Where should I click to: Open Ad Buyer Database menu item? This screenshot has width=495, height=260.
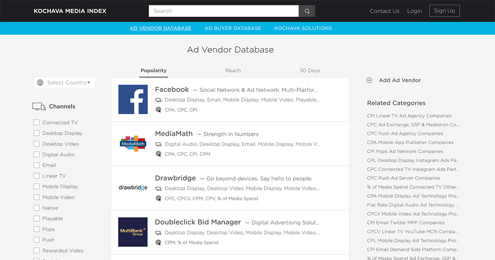point(233,28)
